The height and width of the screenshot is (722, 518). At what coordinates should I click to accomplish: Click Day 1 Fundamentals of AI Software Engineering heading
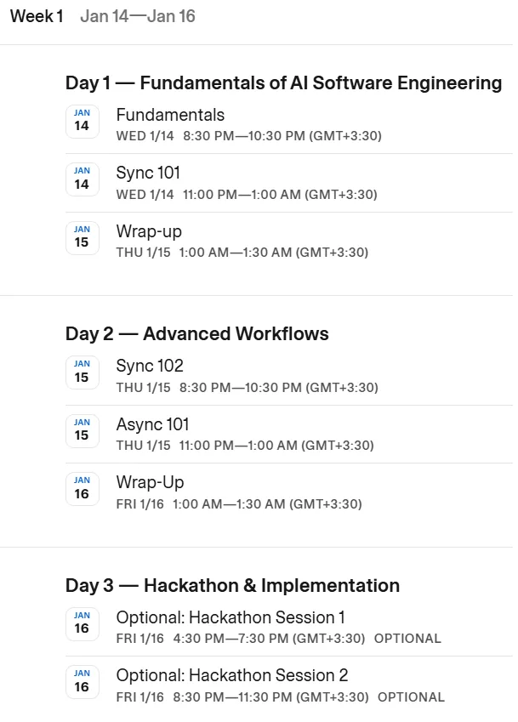(283, 82)
